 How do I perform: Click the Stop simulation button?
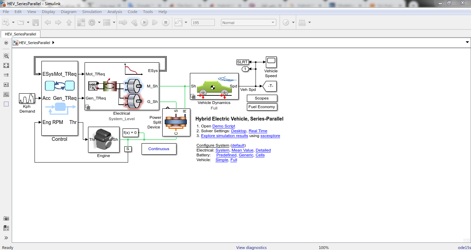pos(166,23)
